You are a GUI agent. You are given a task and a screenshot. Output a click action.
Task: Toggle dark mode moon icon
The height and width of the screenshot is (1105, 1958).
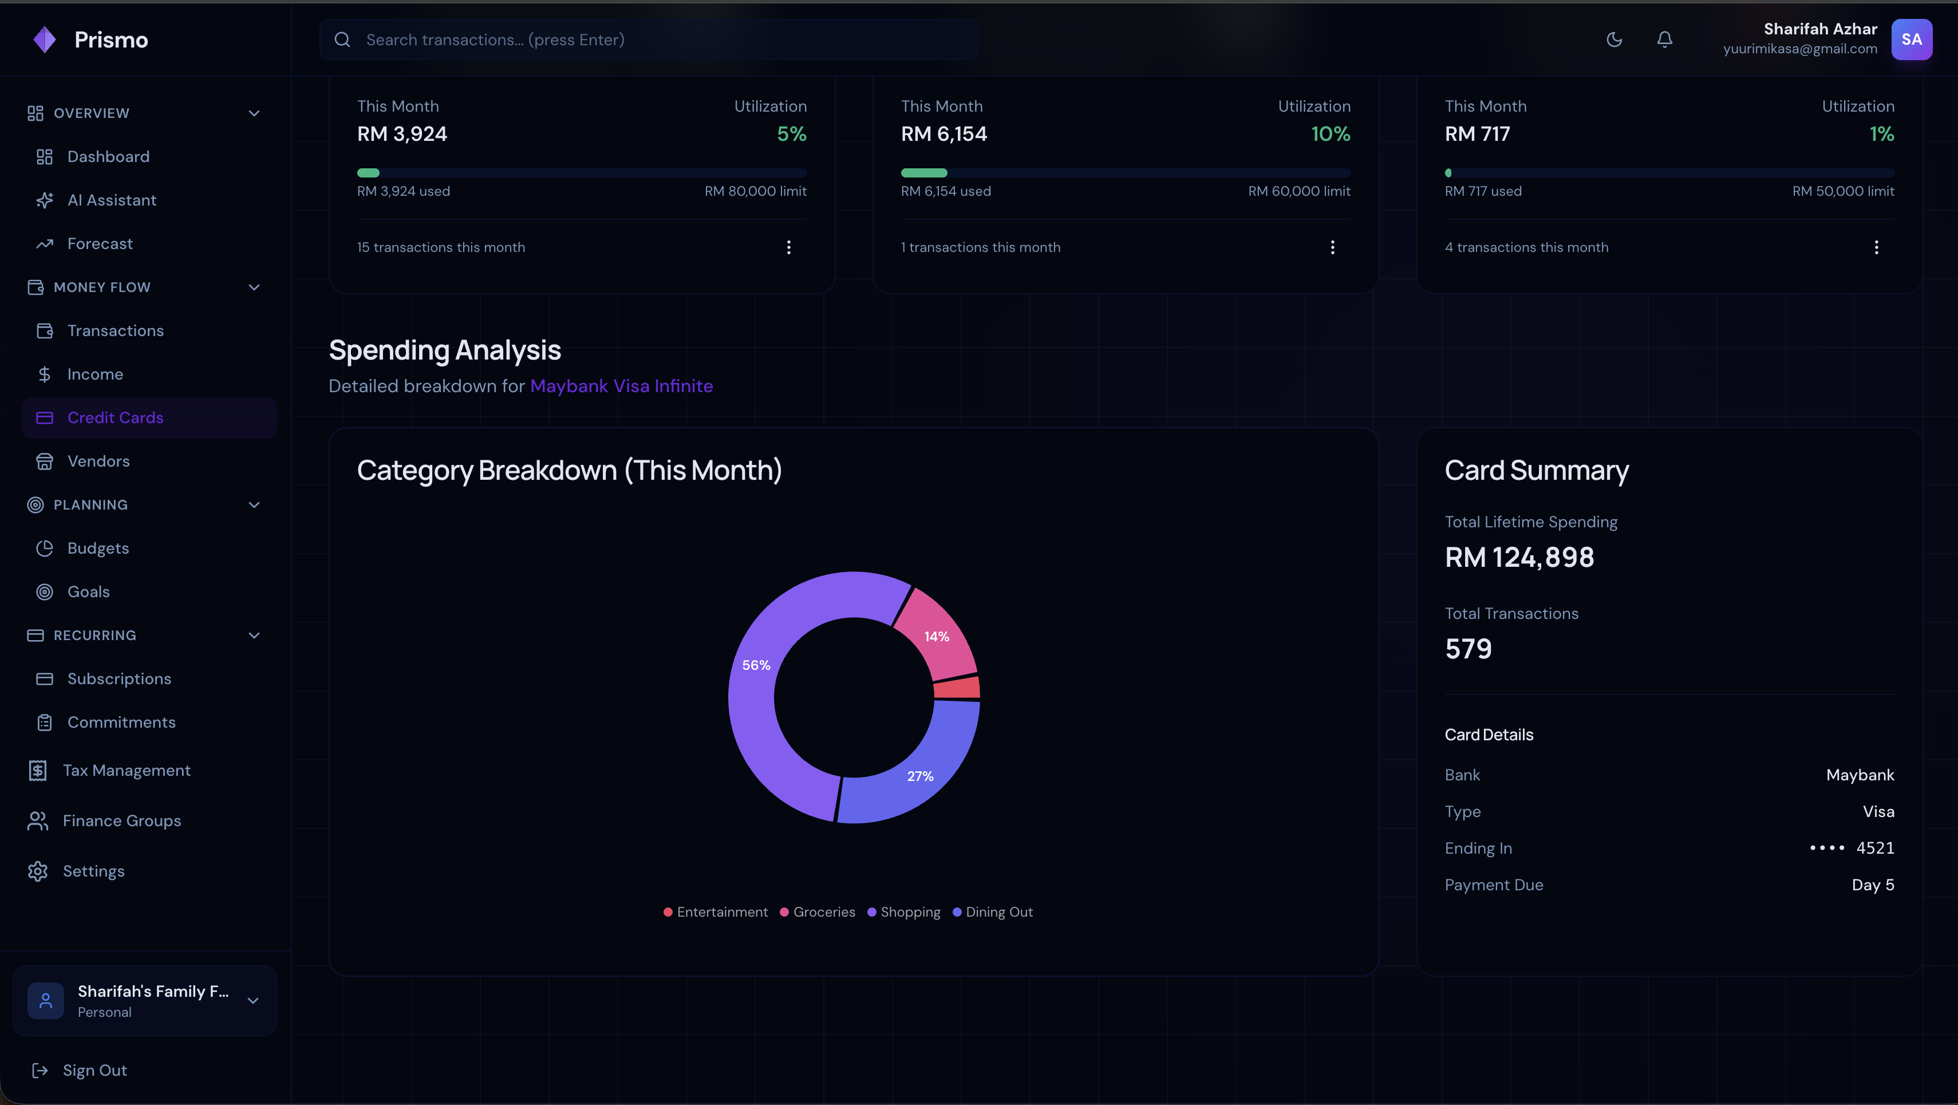[x=1614, y=40]
